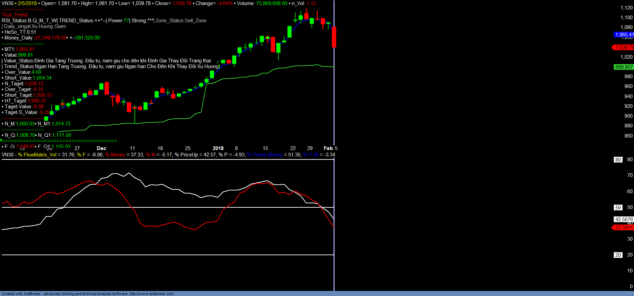This screenshot has height=296, width=634.
Task: Select the white 80 level marker
Action: [x=618, y=160]
